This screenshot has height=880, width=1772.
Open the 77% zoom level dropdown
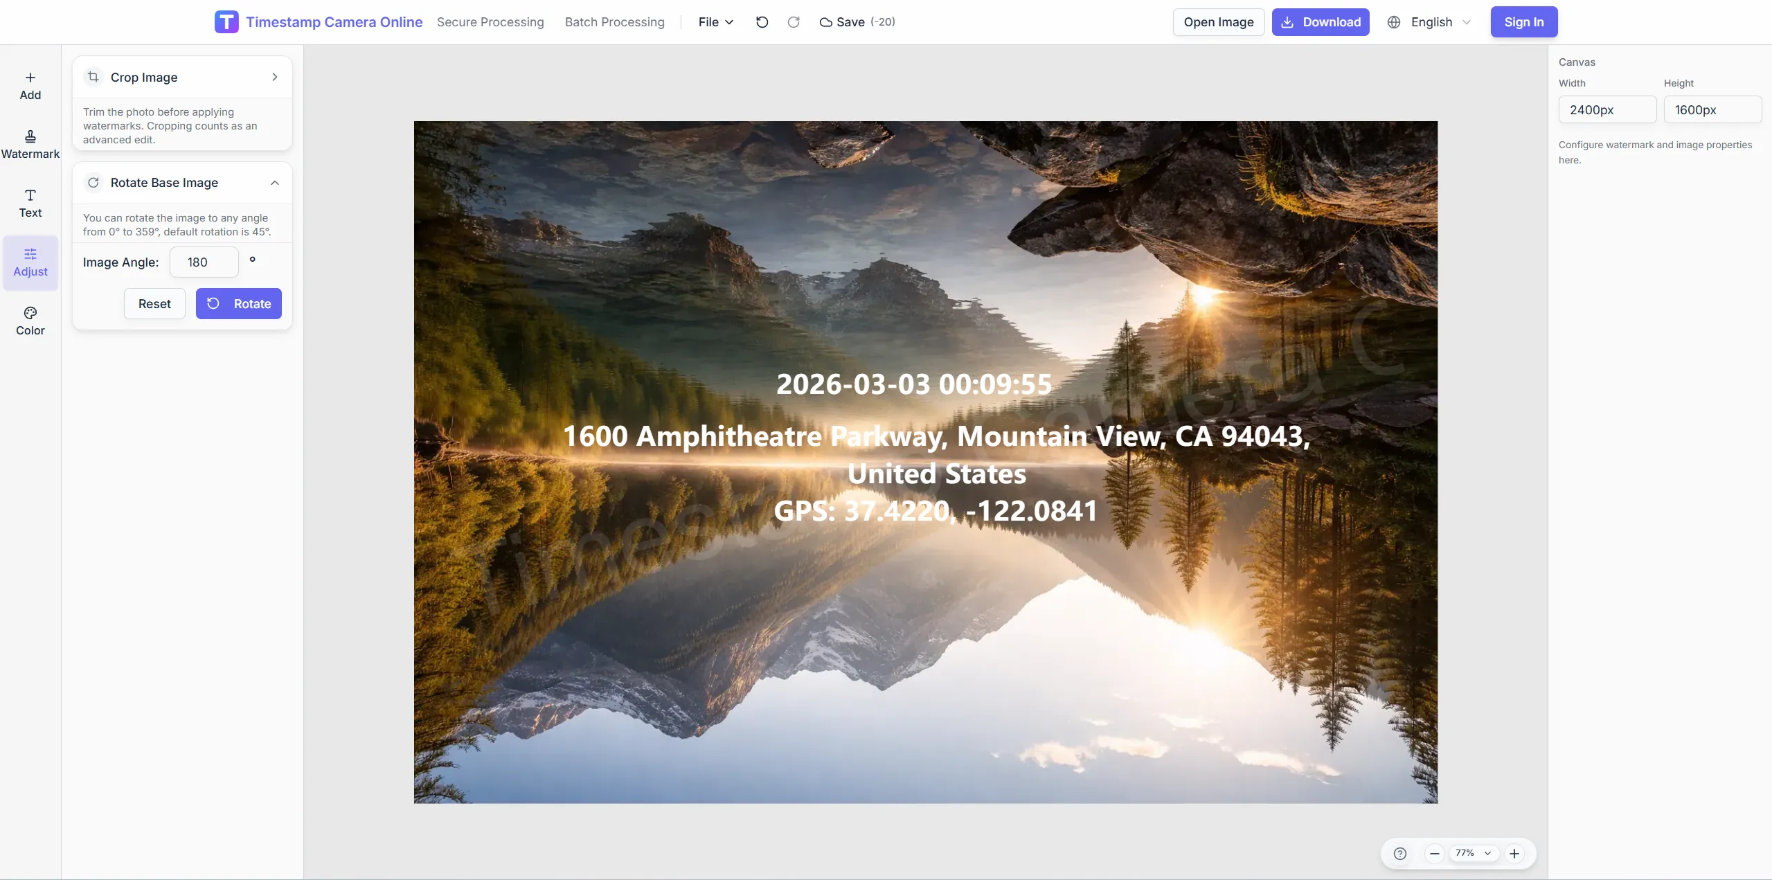[1472, 853]
